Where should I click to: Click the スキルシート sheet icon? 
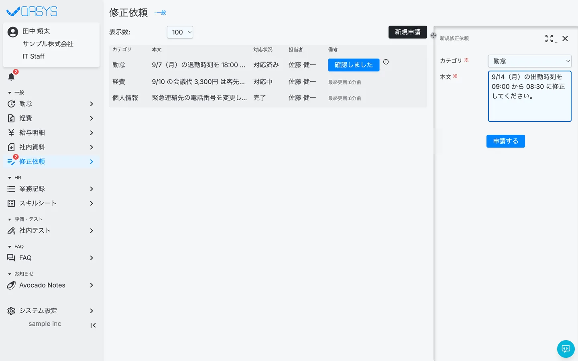11,203
